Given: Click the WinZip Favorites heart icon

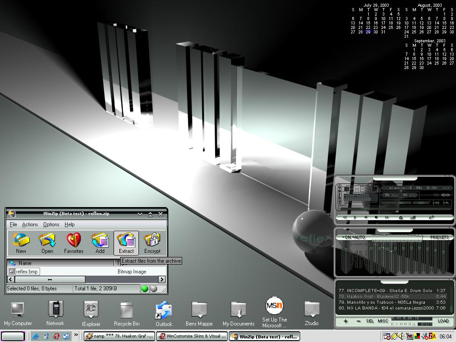Looking at the screenshot, I should (x=73, y=240).
